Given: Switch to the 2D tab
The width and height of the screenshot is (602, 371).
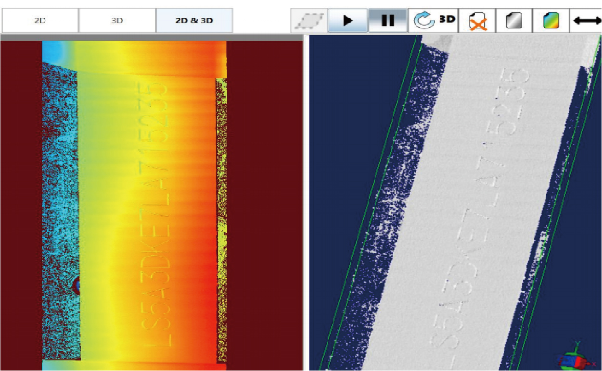Looking at the screenshot, I should pos(40,21).
